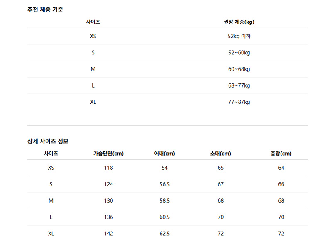Select shoulder value 62.5
Screen dimensions: 332x249
tap(164, 234)
